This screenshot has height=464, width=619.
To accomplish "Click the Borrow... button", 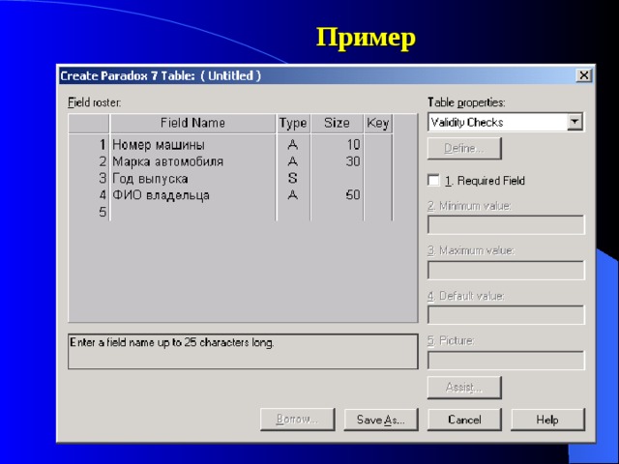I will [x=297, y=419].
